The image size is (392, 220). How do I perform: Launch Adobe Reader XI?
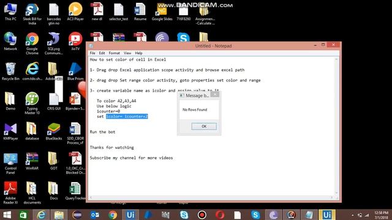(x=10, y=193)
